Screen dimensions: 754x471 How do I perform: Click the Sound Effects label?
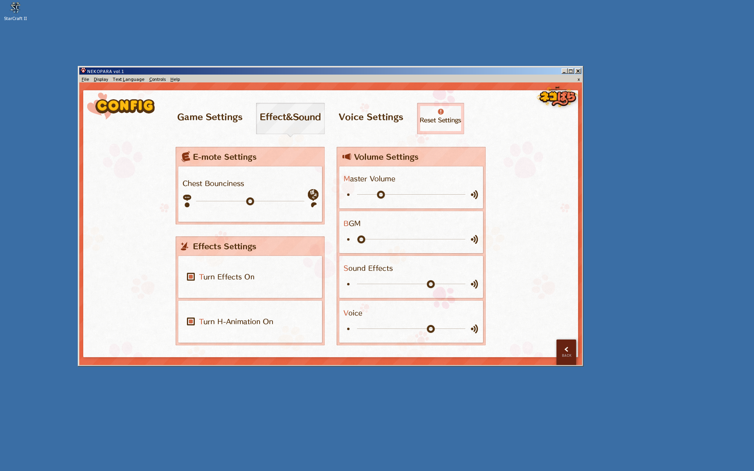pos(368,268)
